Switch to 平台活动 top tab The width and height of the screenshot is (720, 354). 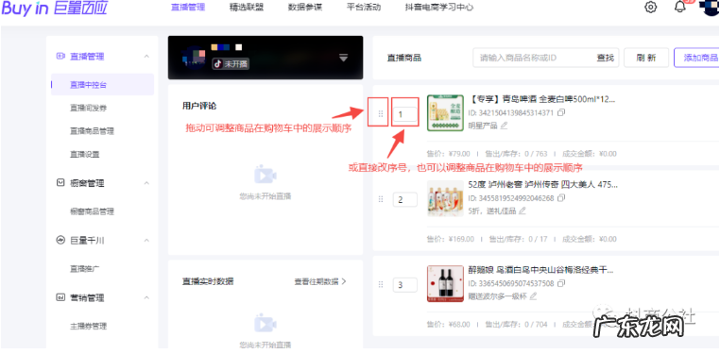[364, 8]
